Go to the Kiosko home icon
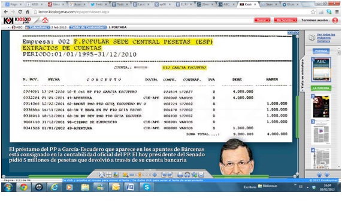This screenshot has height=222, width=342. [x=45, y=20]
